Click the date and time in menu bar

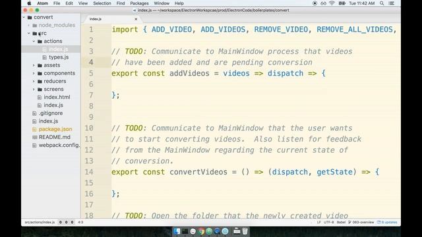pyautogui.click(x=362, y=3)
